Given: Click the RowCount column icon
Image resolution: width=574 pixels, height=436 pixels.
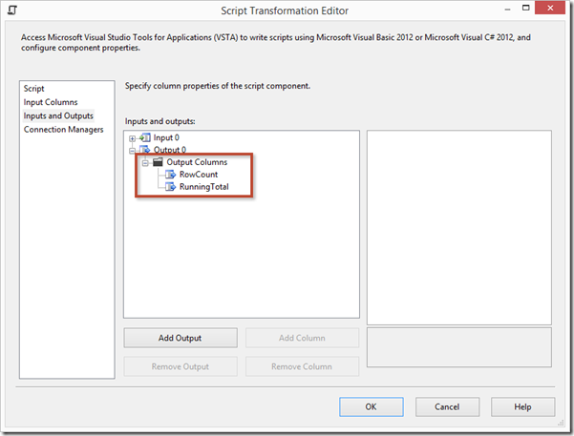Looking at the screenshot, I should [x=171, y=175].
